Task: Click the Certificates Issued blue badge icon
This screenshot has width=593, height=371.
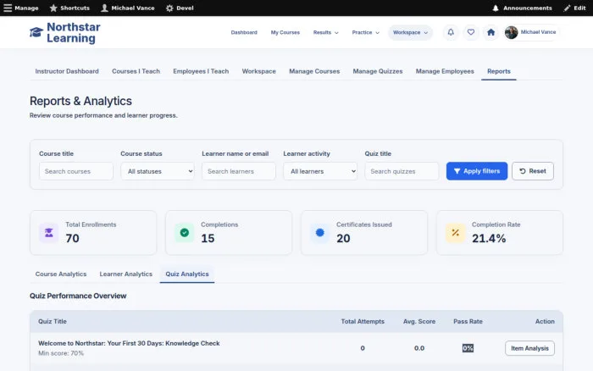Action: point(320,233)
